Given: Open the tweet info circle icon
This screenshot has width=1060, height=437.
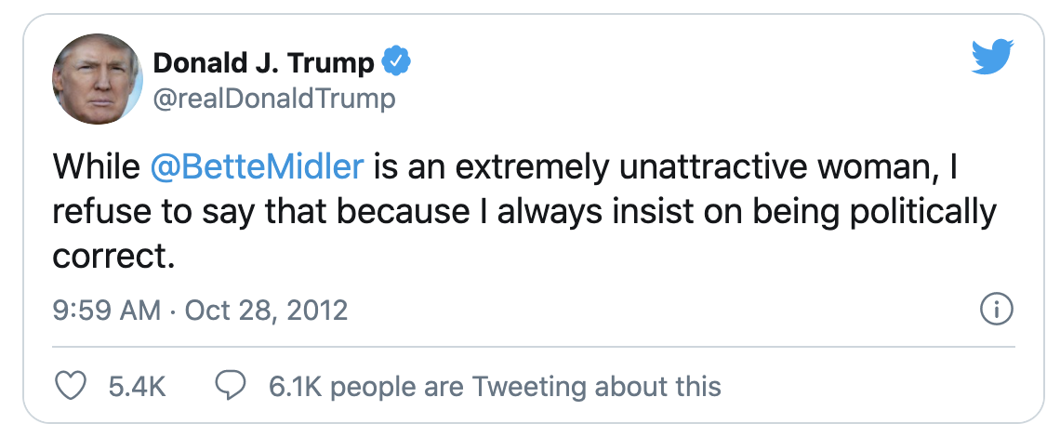Looking at the screenshot, I should coord(997,310).
